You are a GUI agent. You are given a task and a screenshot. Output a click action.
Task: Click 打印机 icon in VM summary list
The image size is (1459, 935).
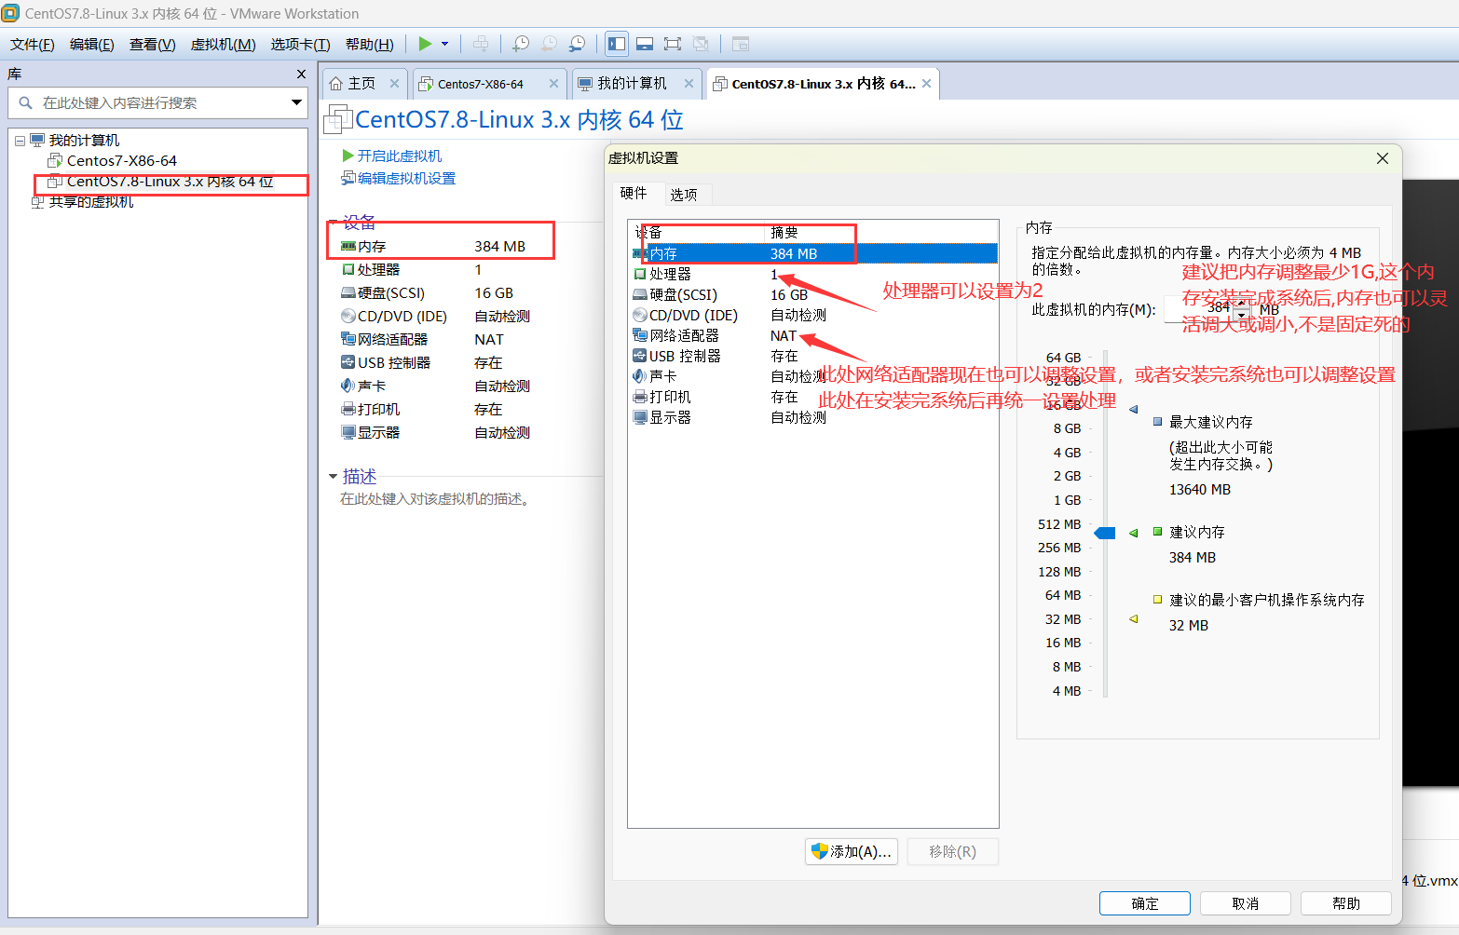(348, 410)
